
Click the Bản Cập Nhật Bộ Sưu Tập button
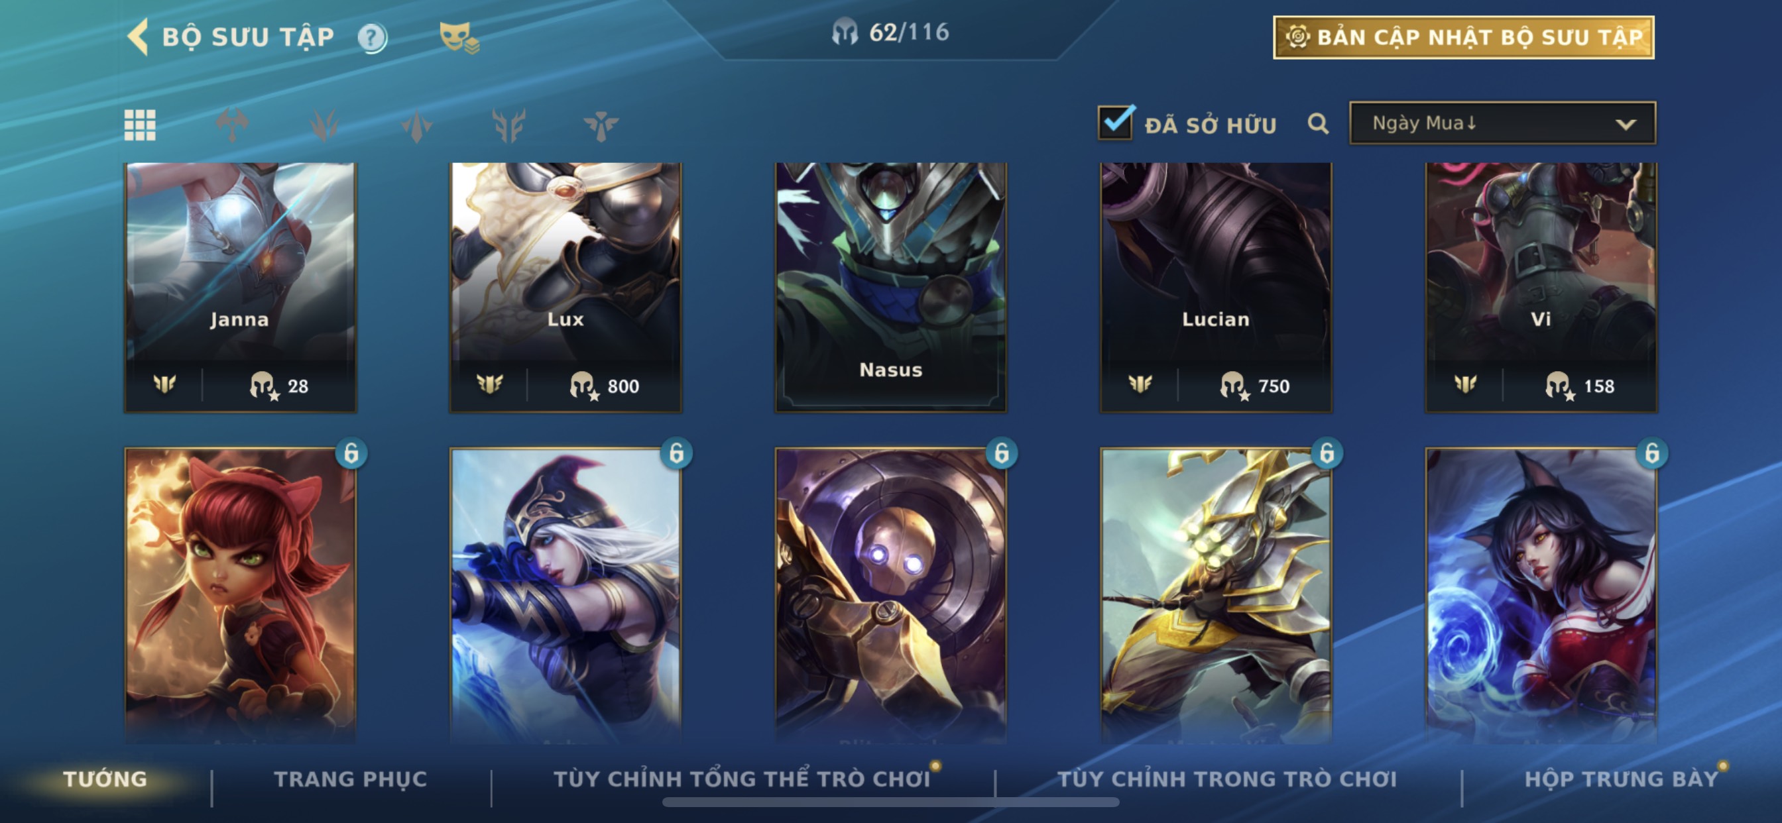pyautogui.click(x=1464, y=37)
